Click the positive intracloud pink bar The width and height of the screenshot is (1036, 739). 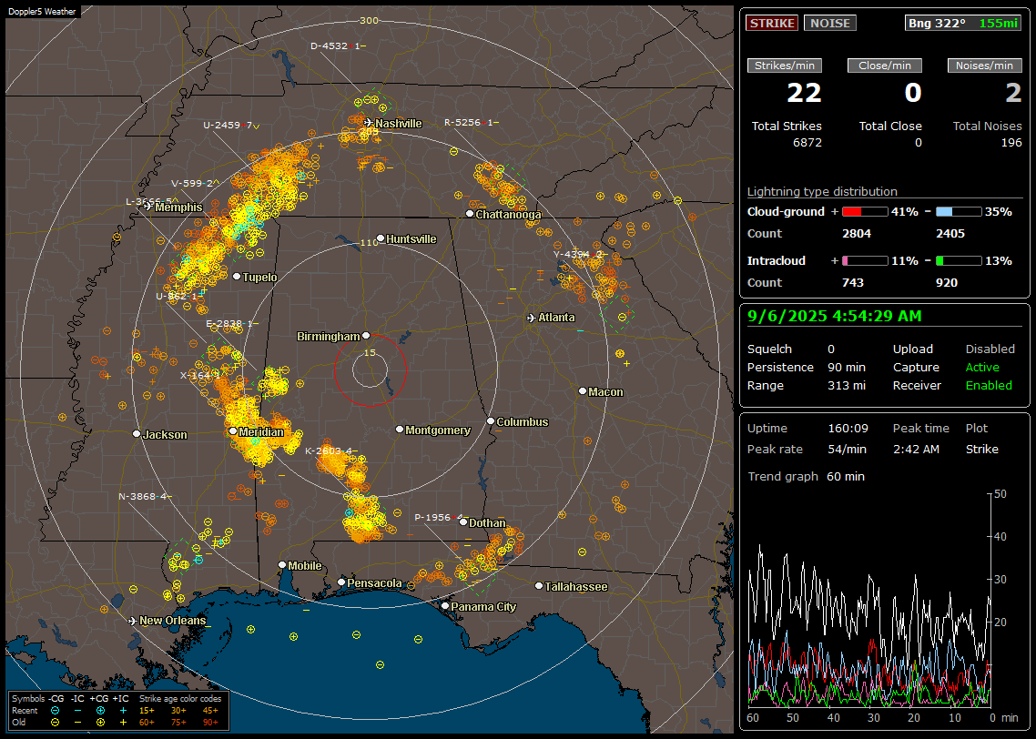pyautogui.click(x=865, y=261)
